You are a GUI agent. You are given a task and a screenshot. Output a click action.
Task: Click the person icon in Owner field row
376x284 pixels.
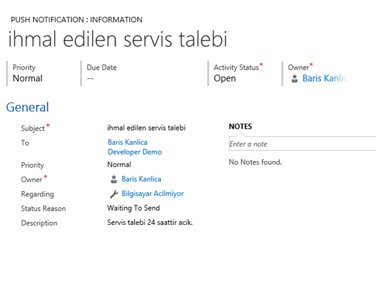point(114,180)
